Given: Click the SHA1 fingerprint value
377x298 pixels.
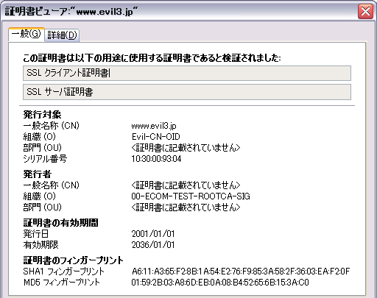Looking at the screenshot, I should pyautogui.click(x=241, y=272).
